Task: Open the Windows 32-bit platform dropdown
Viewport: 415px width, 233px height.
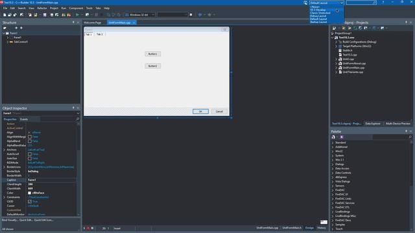Action: pyautogui.click(x=153, y=15)
